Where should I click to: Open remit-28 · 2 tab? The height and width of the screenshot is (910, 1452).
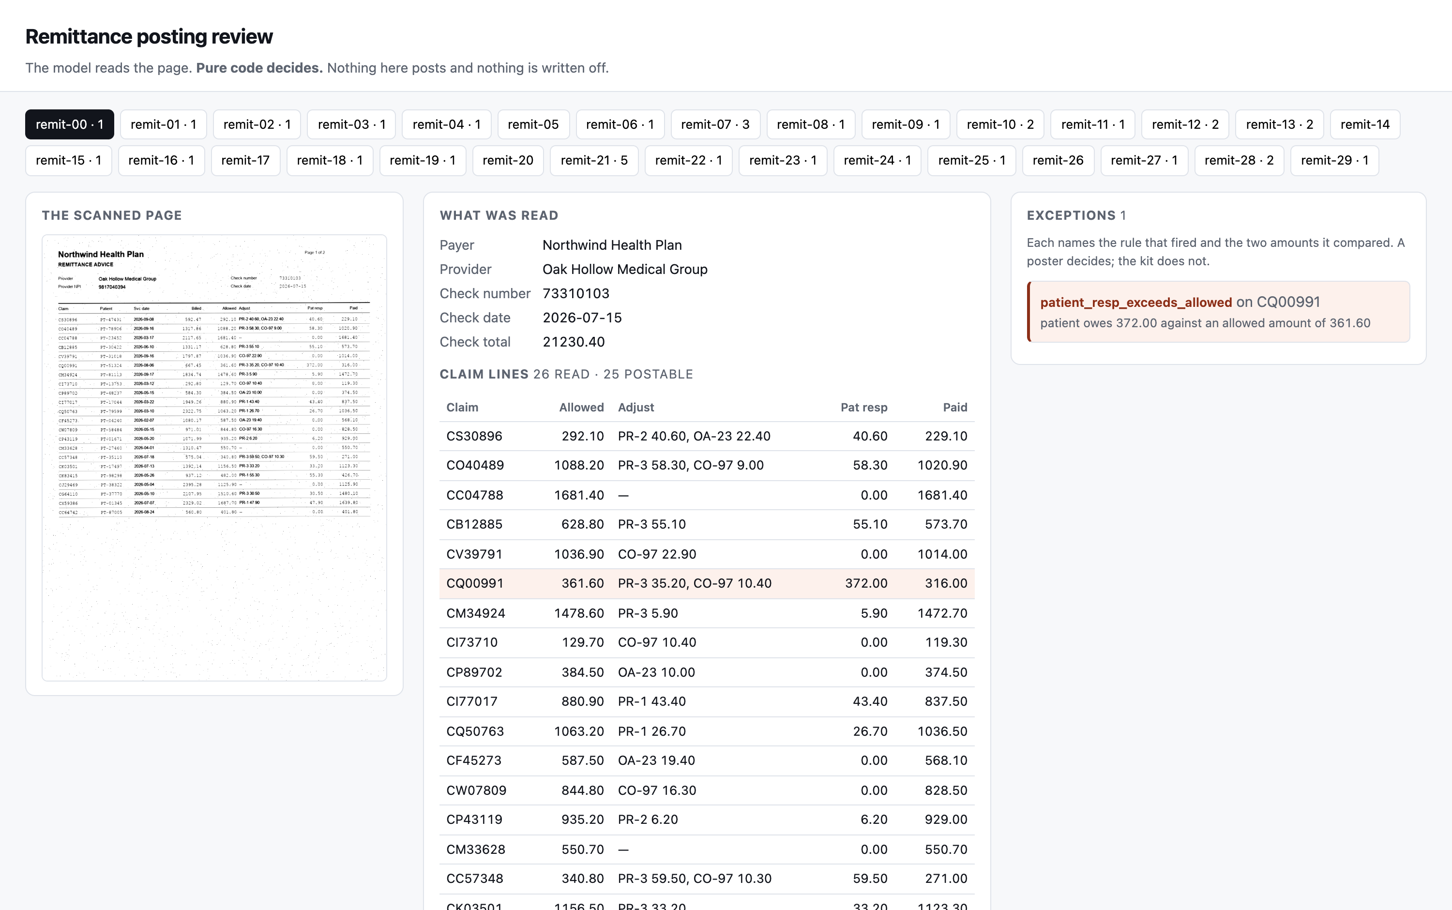pos(1239,161)
